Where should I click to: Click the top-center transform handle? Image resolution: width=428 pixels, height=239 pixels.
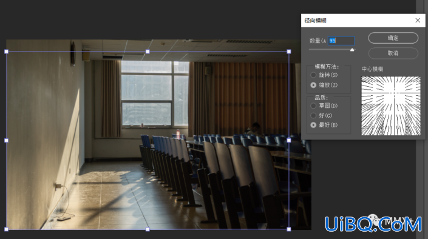click(148, 52)
